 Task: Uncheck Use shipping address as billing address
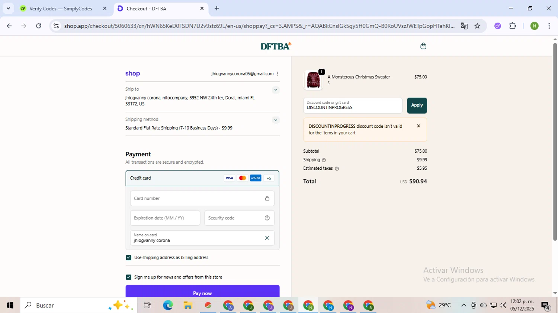(x=129, y=258)
